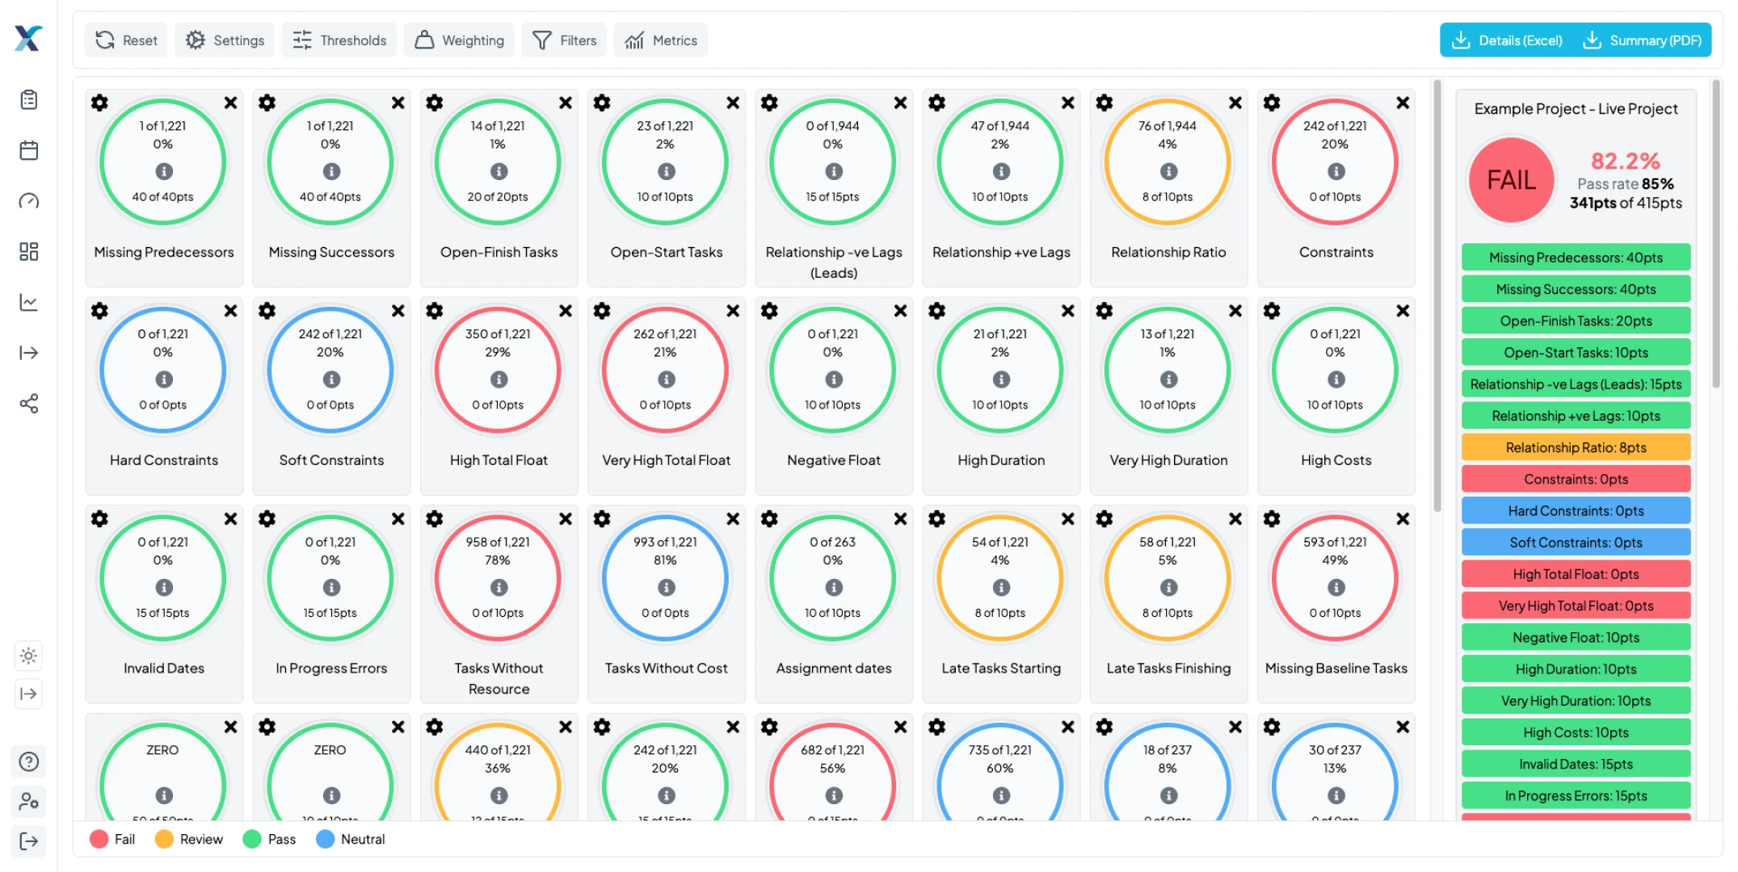
Task: Click the logout icon at the sidebar bottom
Action: [x=29, y=841]
